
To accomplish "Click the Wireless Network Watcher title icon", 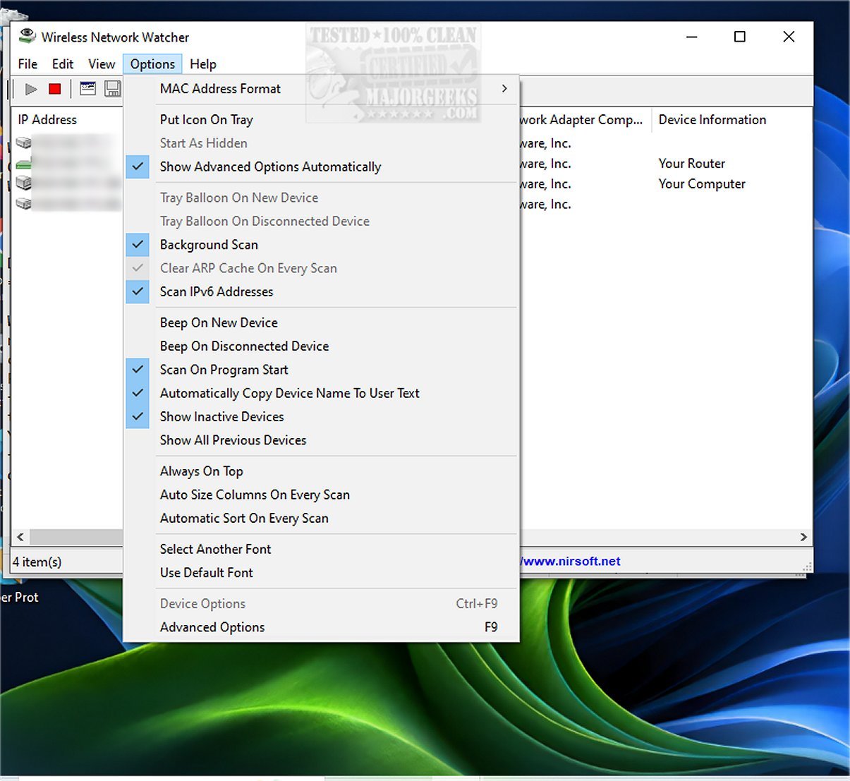I will point(27,37).
